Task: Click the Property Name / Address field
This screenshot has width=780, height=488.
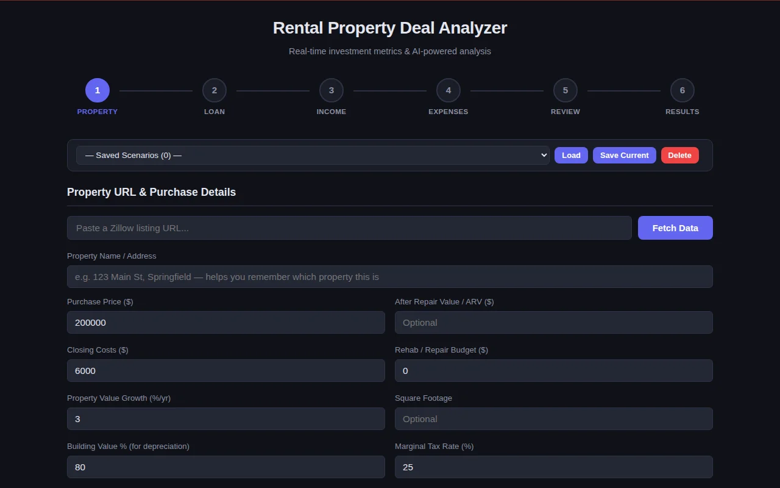Action: (x=390, y=276)
